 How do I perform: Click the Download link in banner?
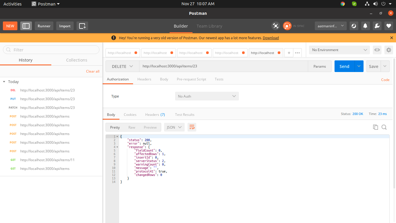270,38
